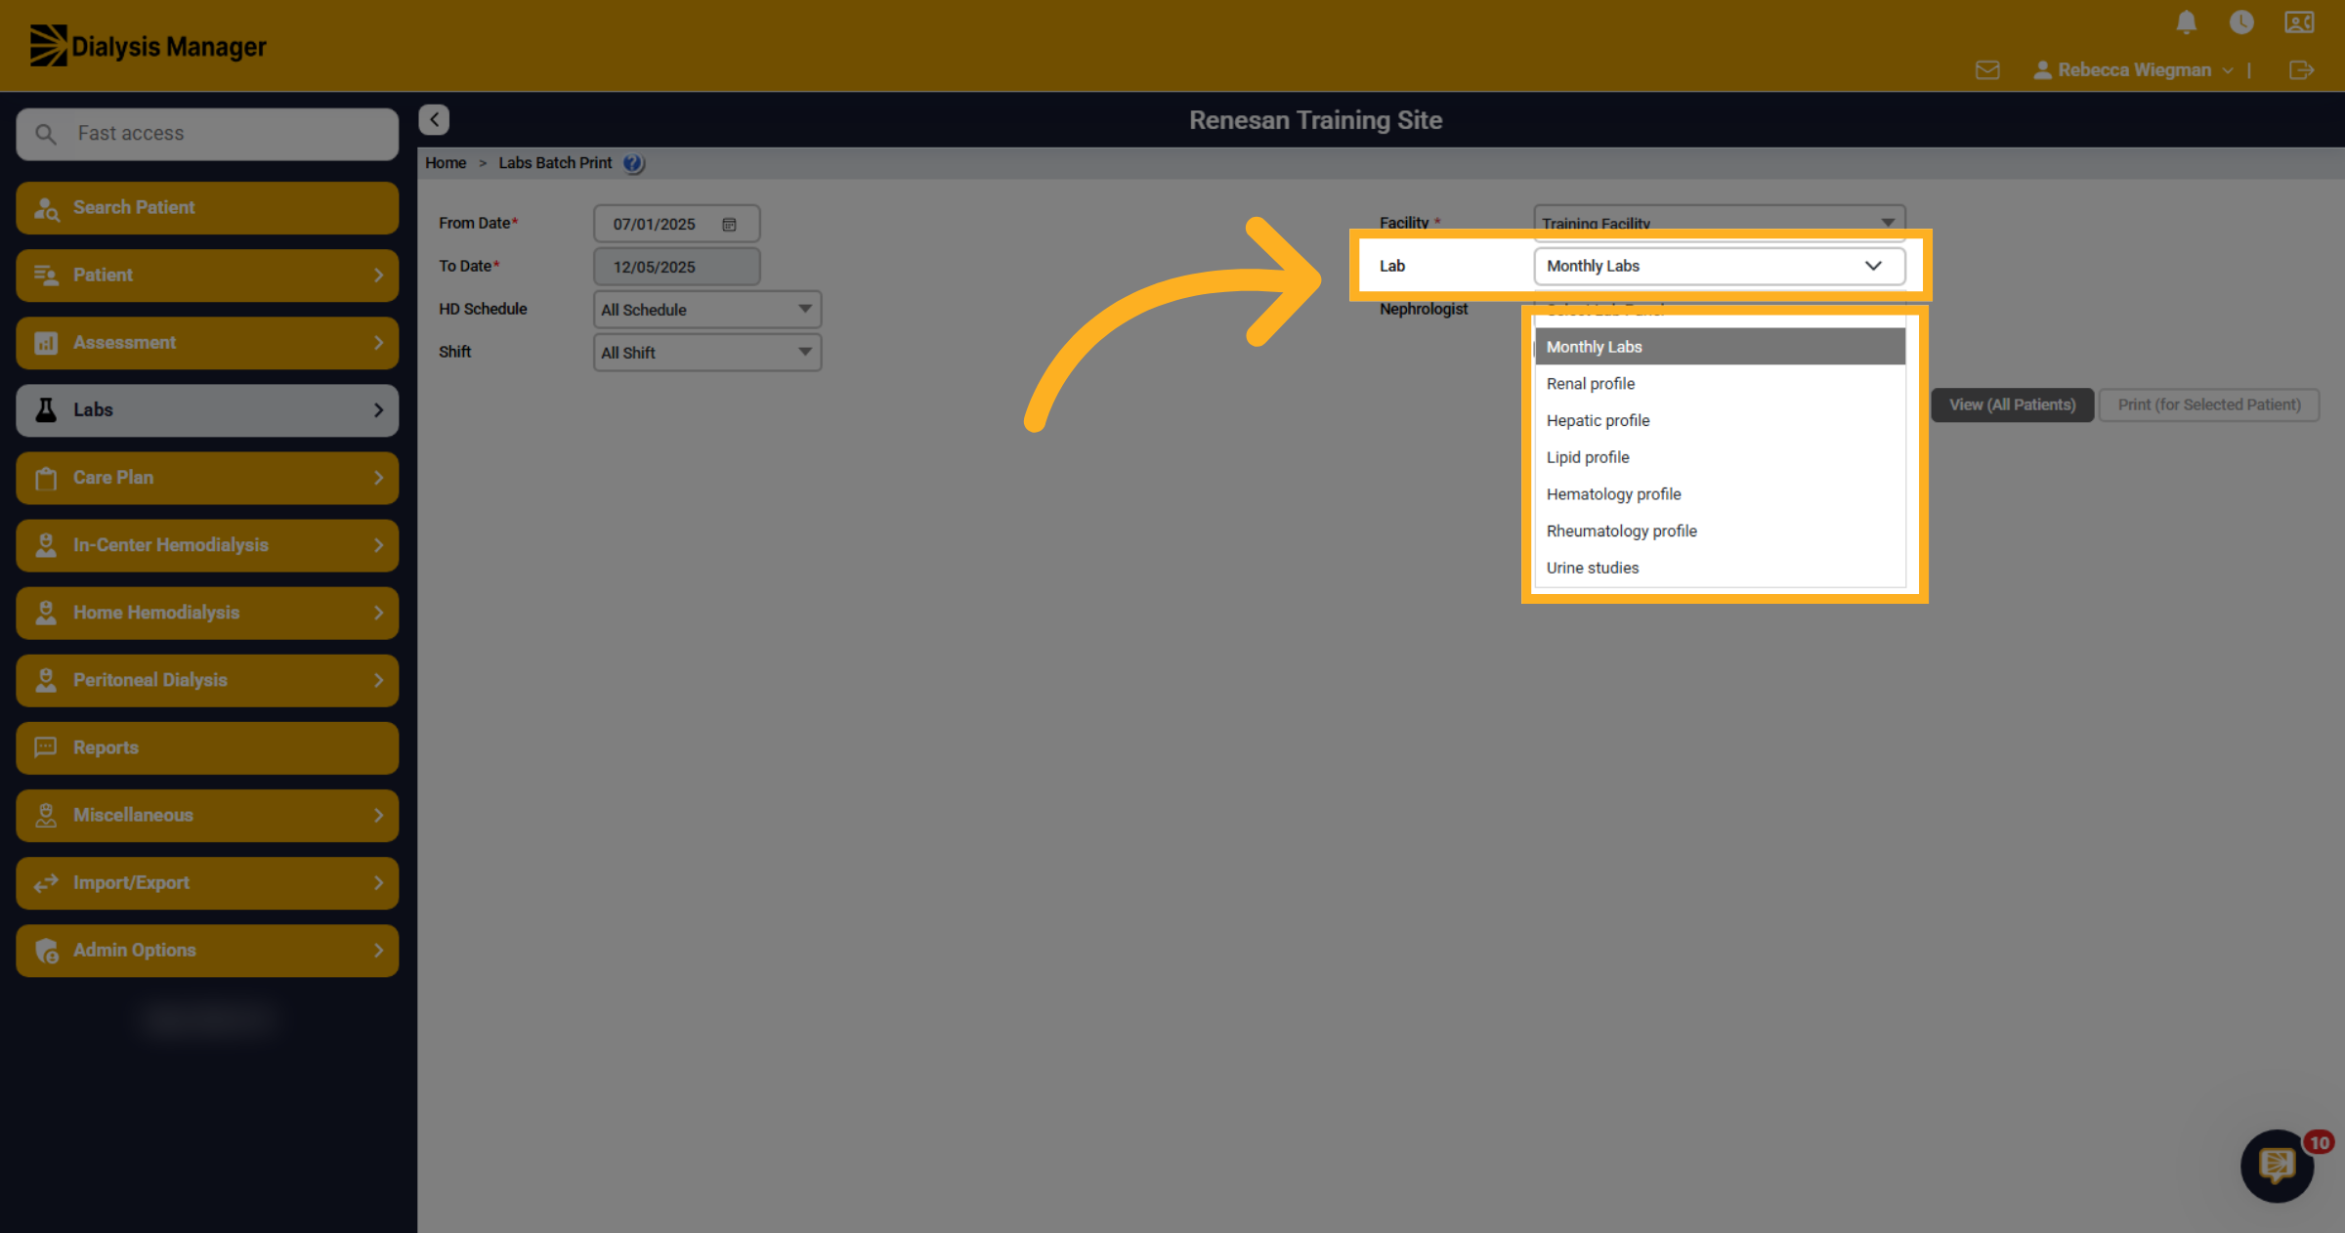Screen dimensions: 2345x1233
Task: Click the notification bell icon
Action: (2187, 21)
